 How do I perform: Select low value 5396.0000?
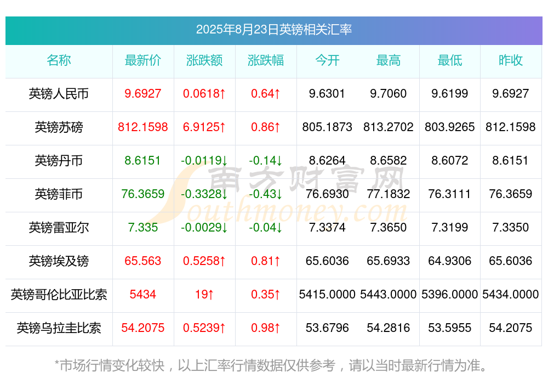point(450,295)
